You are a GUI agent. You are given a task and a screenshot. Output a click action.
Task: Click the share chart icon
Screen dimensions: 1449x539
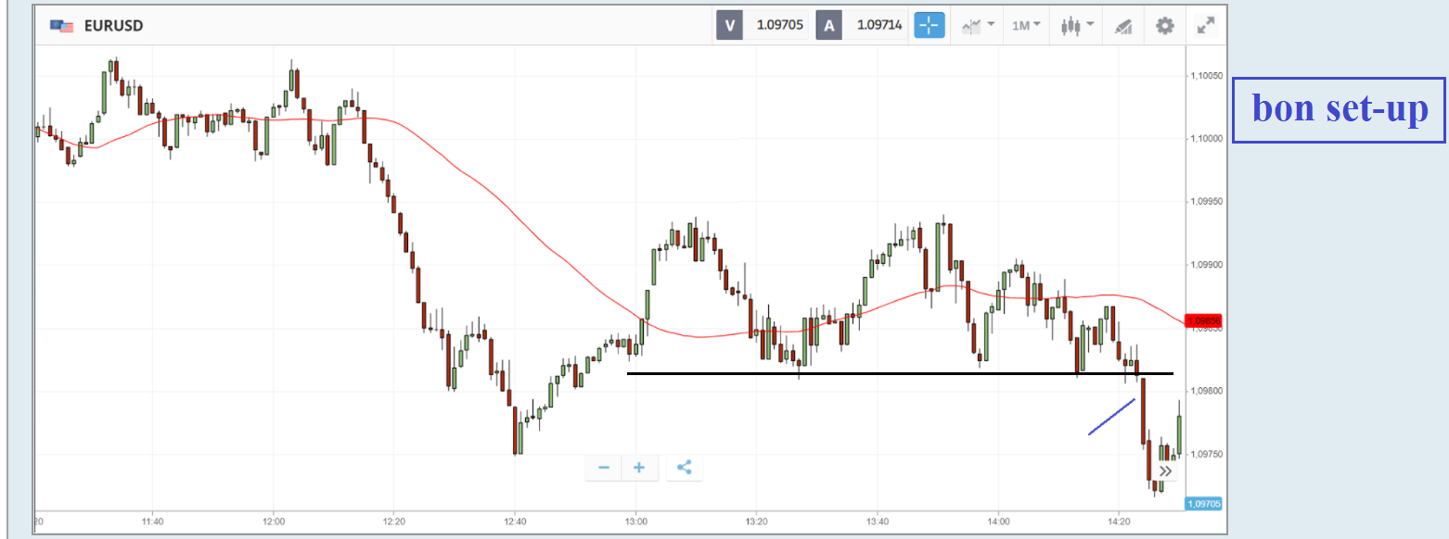click(685, 468)
